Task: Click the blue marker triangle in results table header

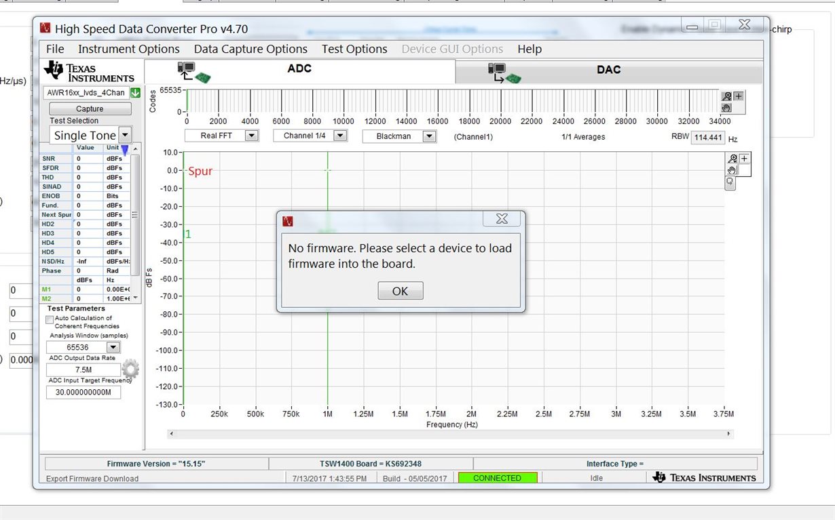Action: point(124,149)
